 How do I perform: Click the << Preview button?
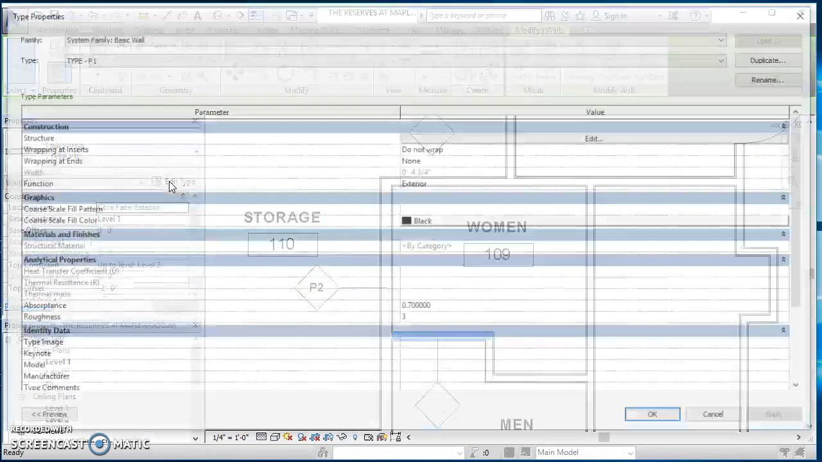[x=49, y=414]
